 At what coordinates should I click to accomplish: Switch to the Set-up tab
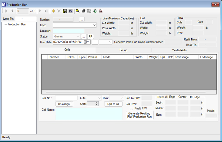point(123,50)
